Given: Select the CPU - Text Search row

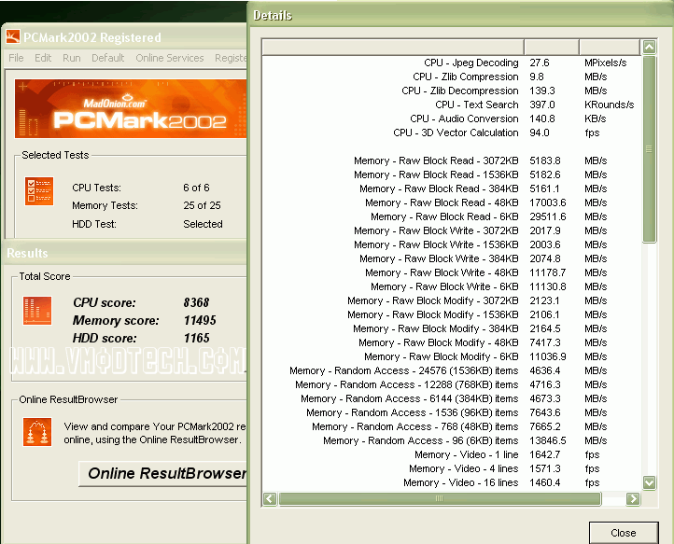Looking at the screenshot, I should tap(451, 105).
